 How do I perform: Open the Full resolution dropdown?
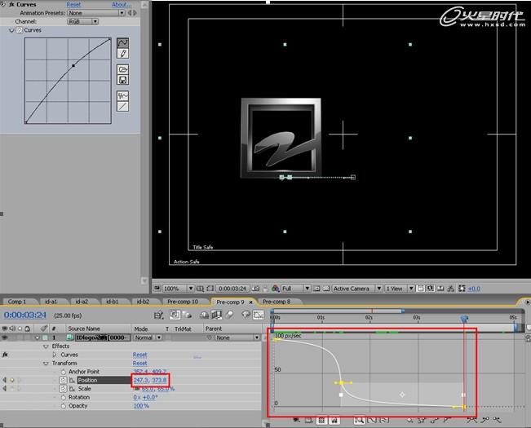(x=295, y=289)
